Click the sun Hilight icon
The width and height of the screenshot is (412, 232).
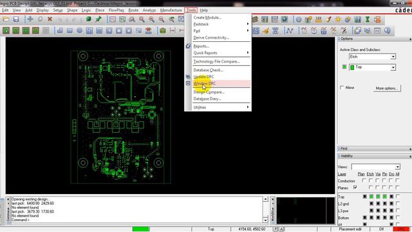[338, 19]
